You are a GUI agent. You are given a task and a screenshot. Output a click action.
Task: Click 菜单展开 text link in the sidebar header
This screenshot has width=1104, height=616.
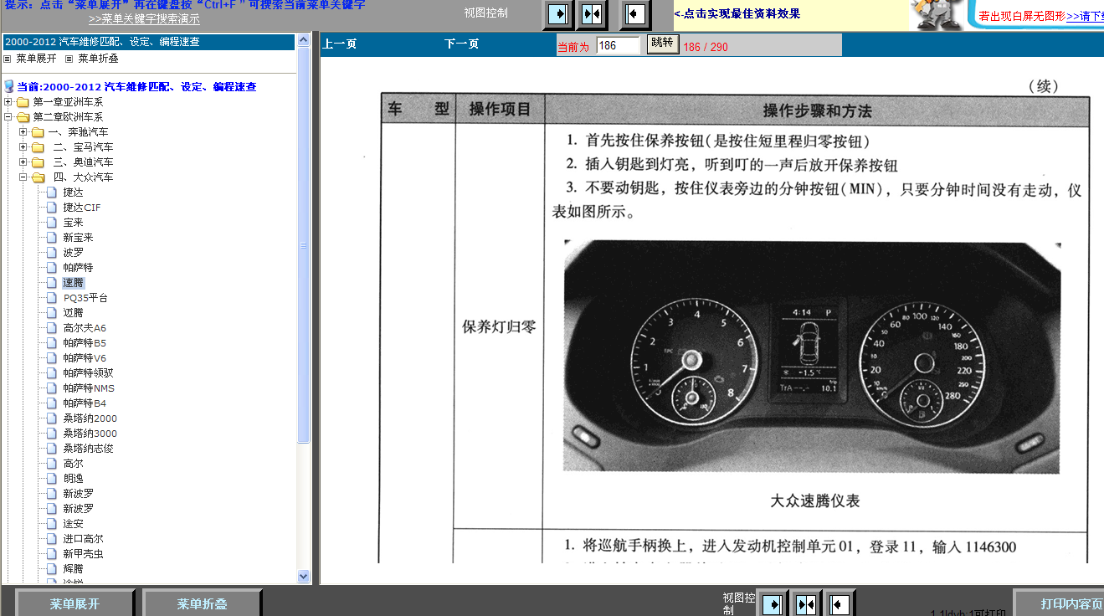37,59
